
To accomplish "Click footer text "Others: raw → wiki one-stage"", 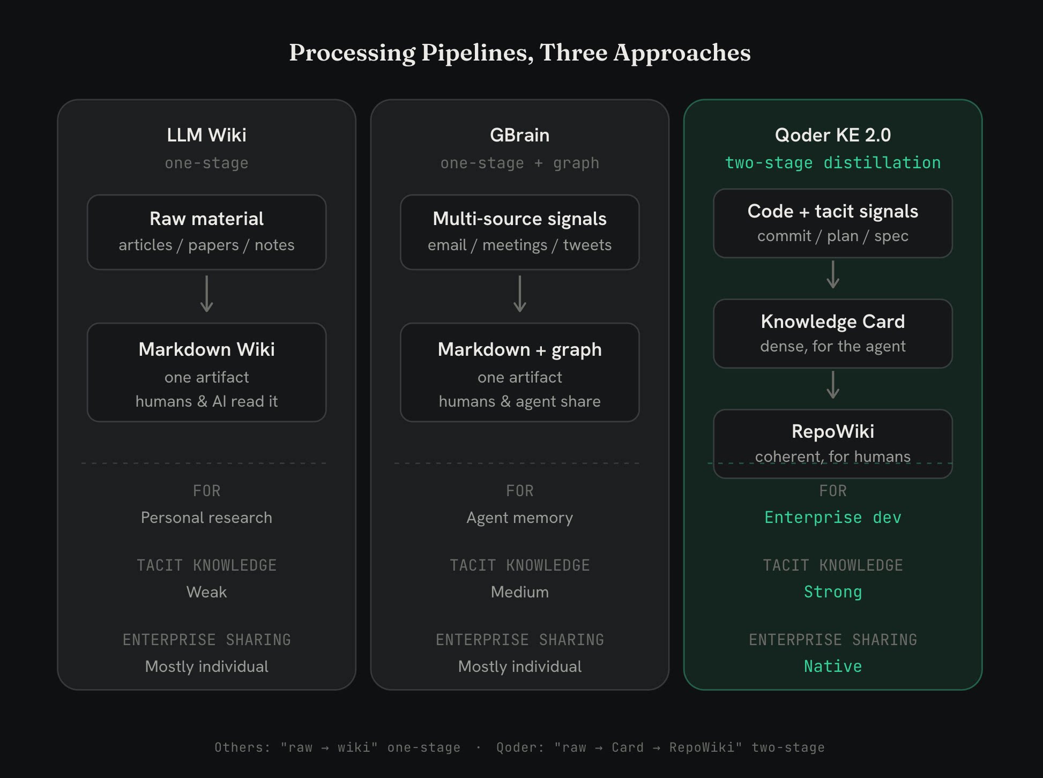I will (338, 747).
